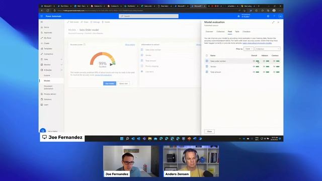The width and height of the screenshot is (322, 181).
Task: Switch to the Collection tab
Action: [220, 32]
